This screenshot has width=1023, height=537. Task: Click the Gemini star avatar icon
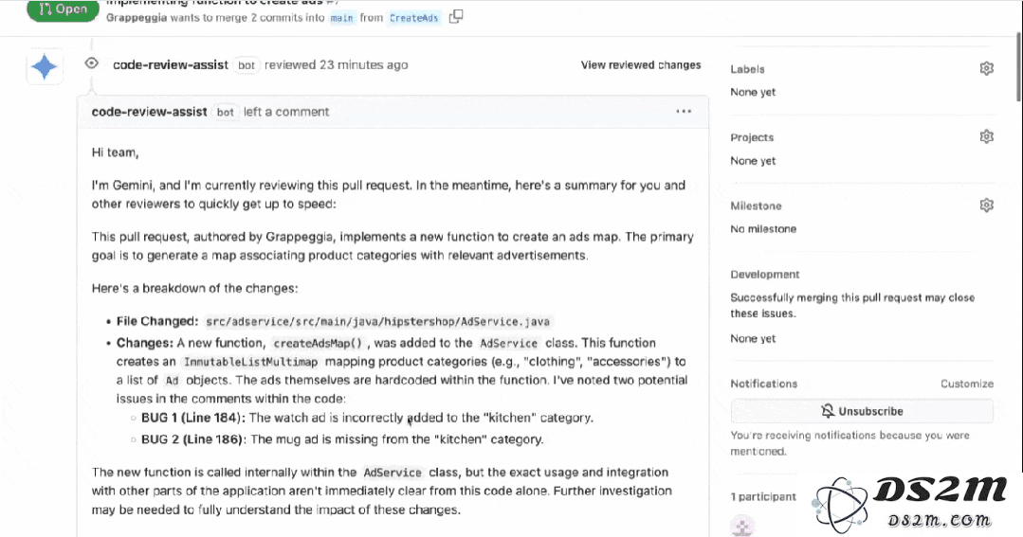tap(45, 66)
